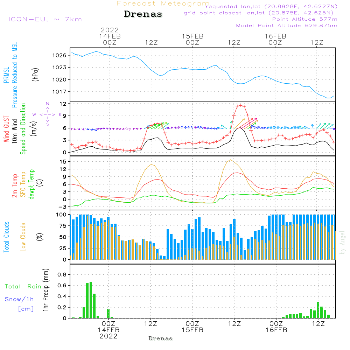Click the top '16FEB 00Z' time label
Viewport: 350px width, 350px height.
pos(275,40)
